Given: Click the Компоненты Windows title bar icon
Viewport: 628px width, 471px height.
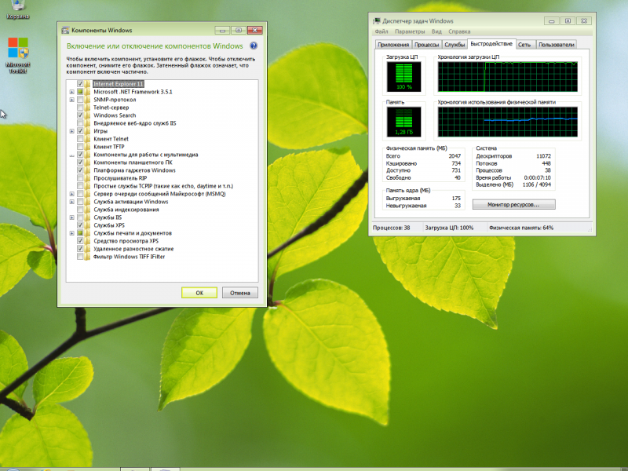Looking at the screenshot, I should [x=65, y=31].
